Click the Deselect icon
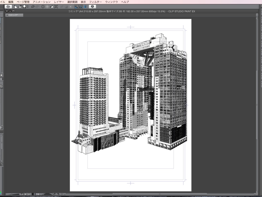 [x=62, y=6]
